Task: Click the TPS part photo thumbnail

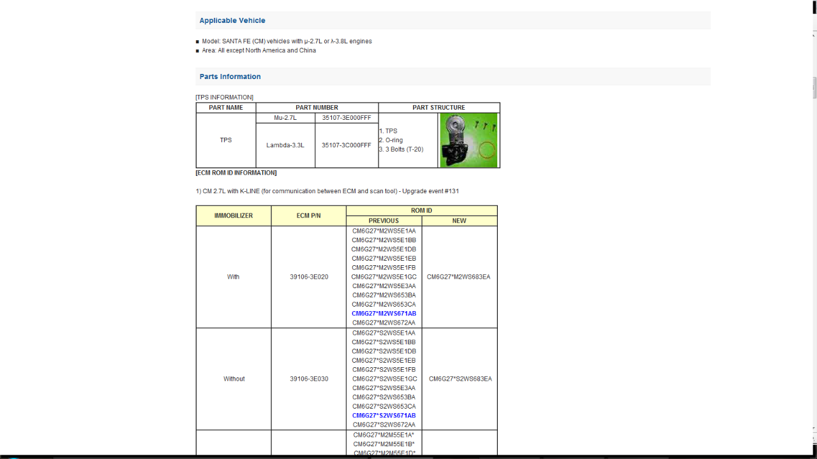Action: coord(468,140)
